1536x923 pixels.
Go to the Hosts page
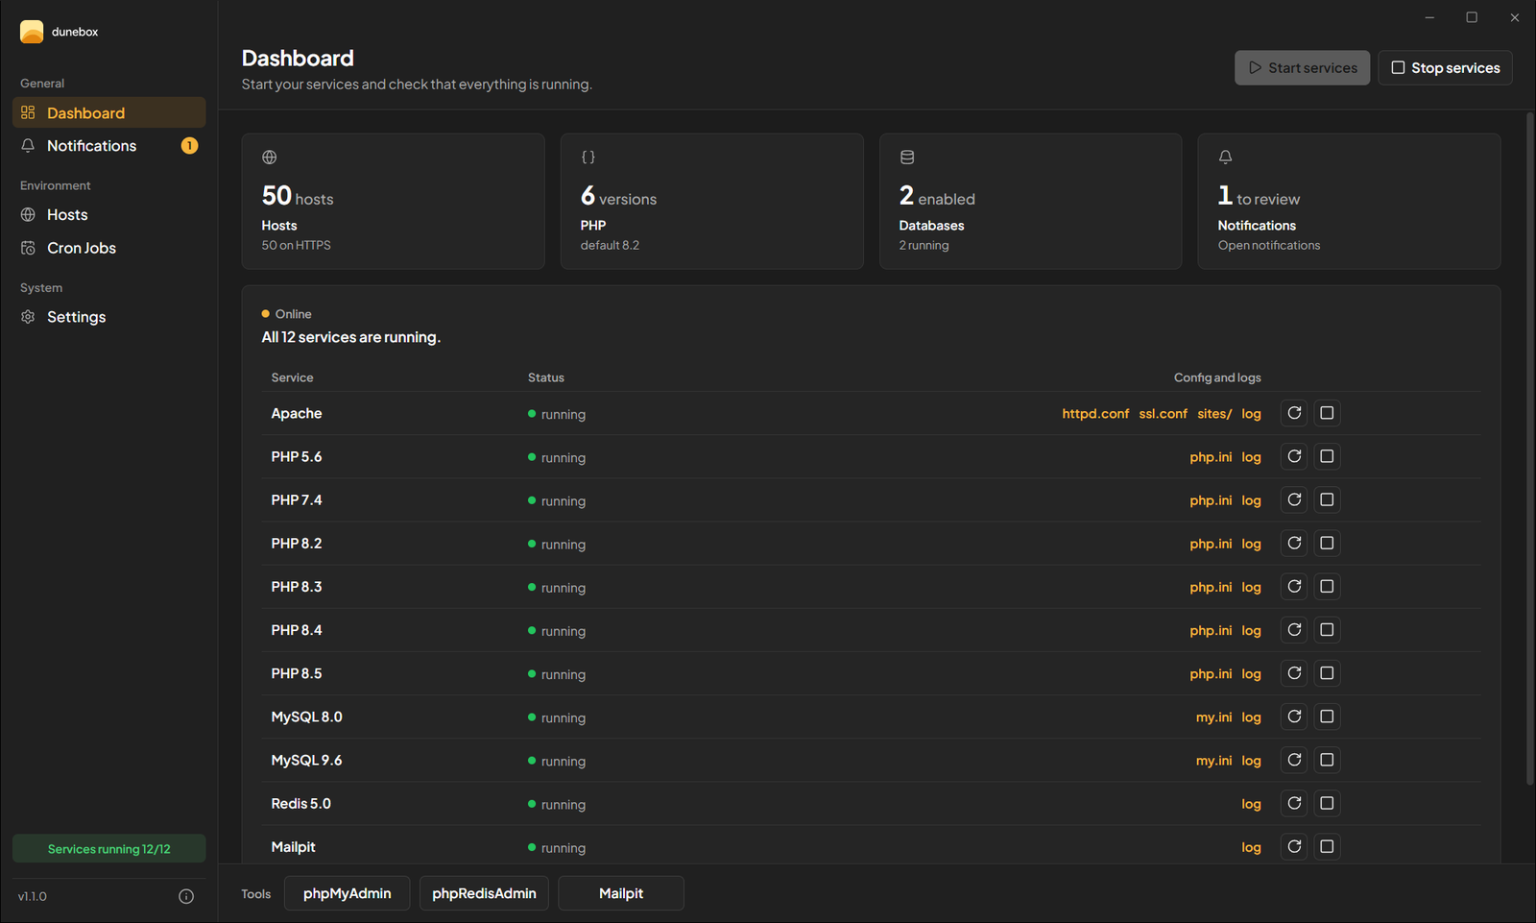coord(109,215)
